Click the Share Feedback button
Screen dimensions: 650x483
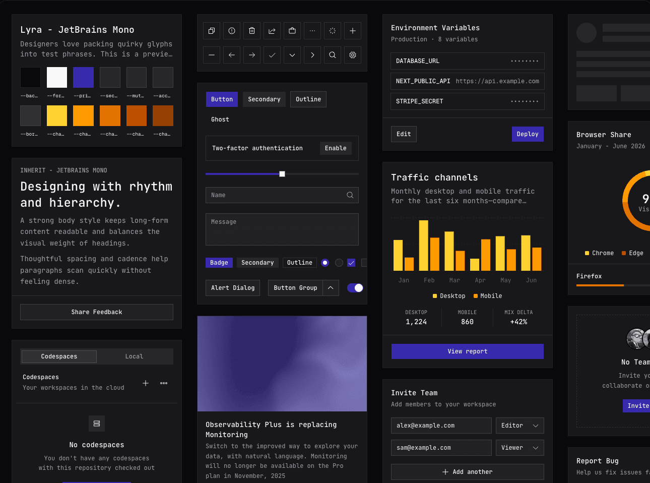(x=97, y=312)
